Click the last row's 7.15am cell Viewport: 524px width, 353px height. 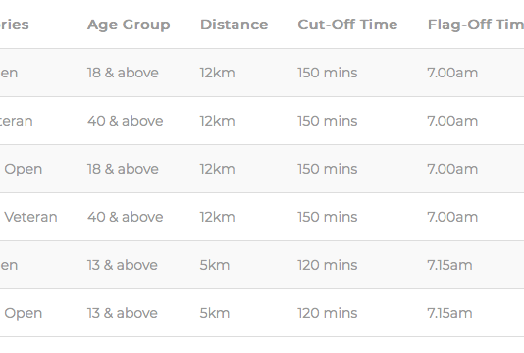point(449,313)
